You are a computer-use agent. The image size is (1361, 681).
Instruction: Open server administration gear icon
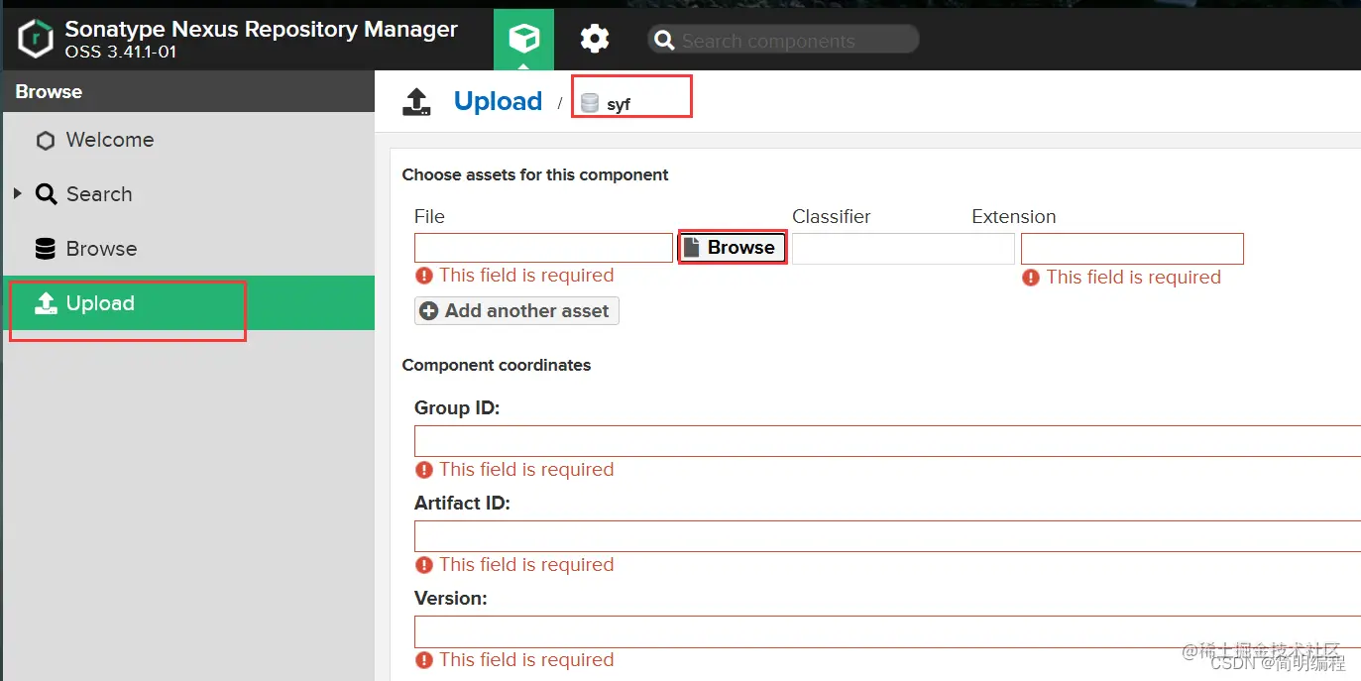(x=595, y=39)
